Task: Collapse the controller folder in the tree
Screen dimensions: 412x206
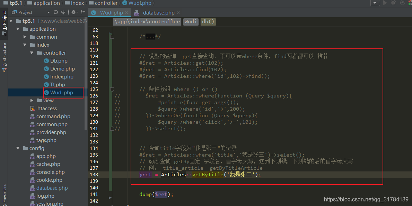Action: [31, 53]
